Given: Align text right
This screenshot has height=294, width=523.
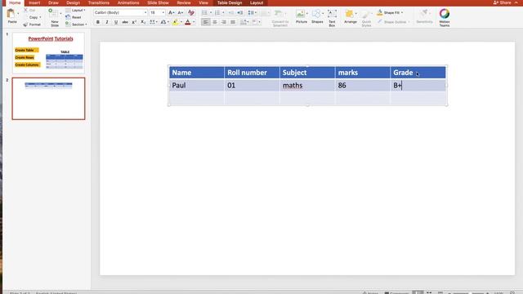Looking at the screenshot, I should [224, 22].
